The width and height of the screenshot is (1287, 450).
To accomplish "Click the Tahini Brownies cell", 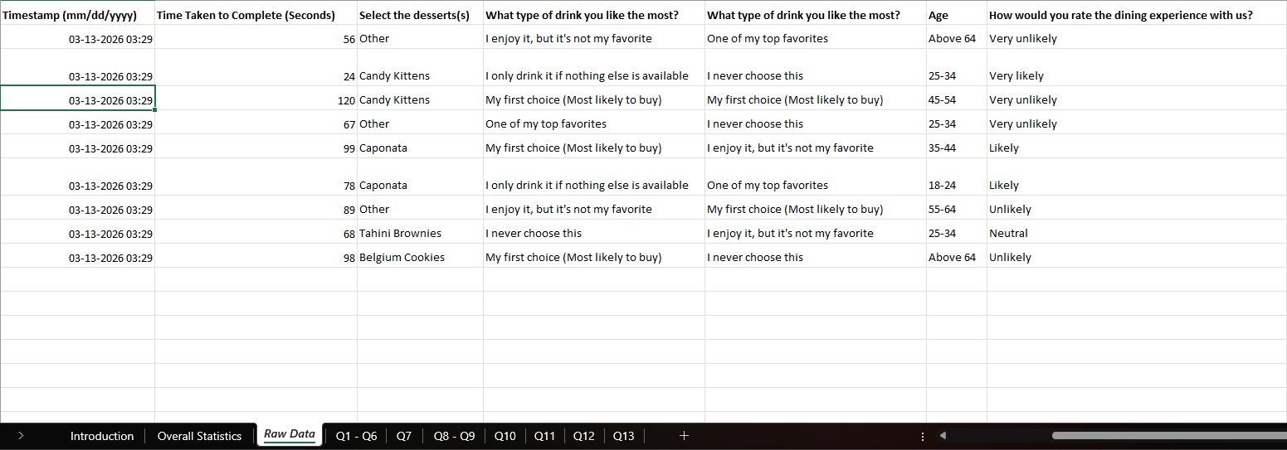I will pyautogui.click(x=400, y=234).
